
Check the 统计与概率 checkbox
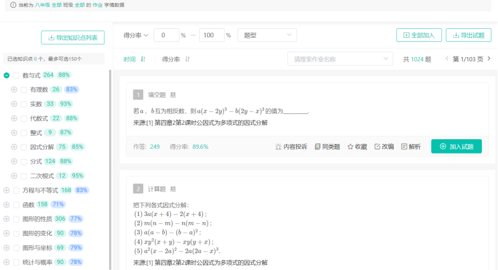[16, 262]
